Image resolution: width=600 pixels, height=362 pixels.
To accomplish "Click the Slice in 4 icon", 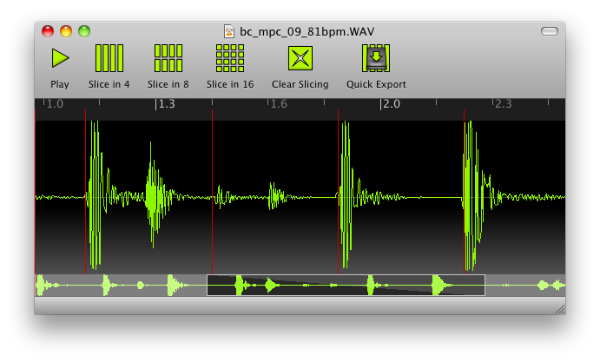I will 109,58.
